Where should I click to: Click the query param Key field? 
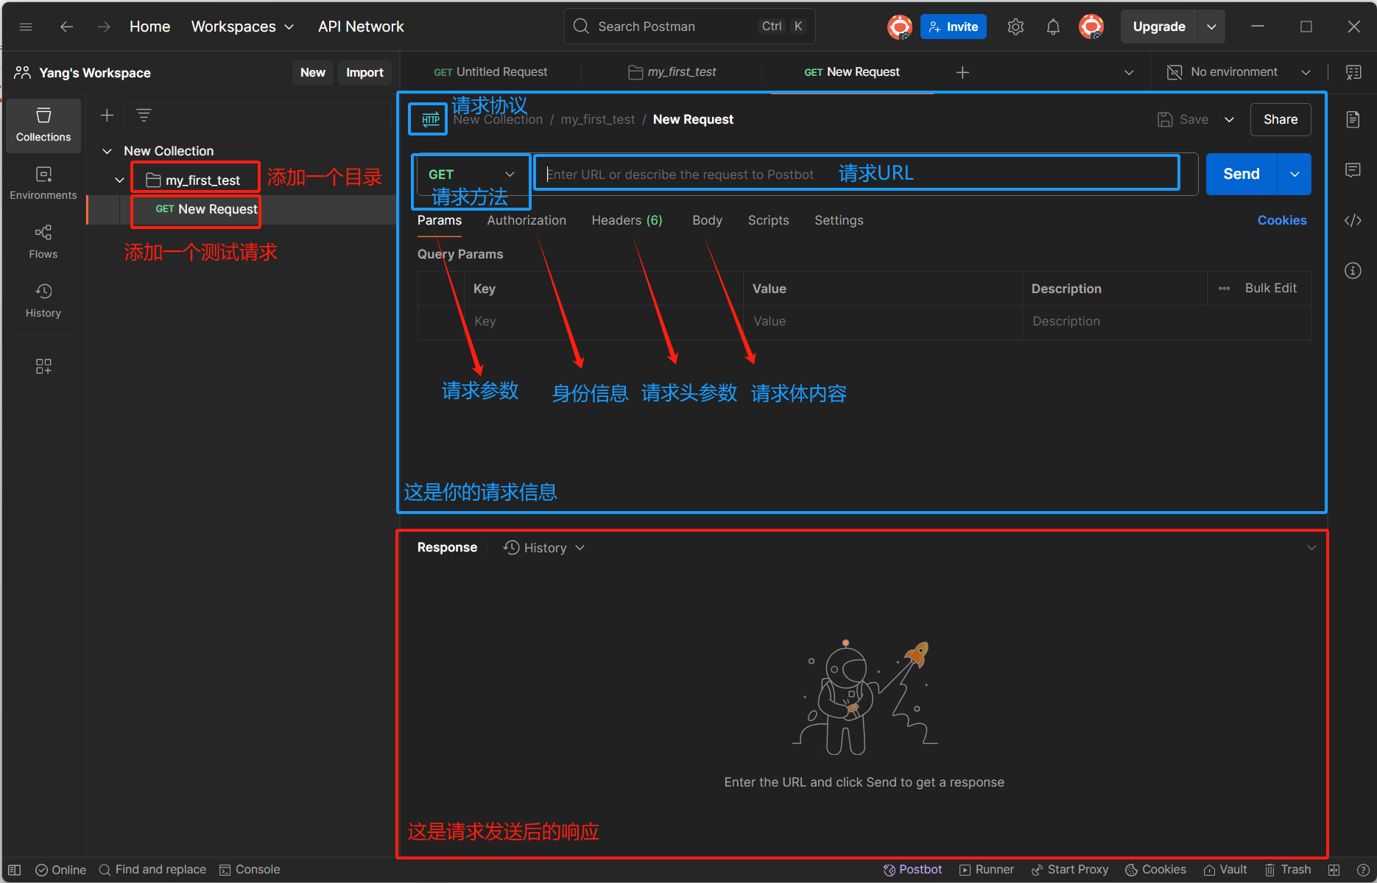(604, 322)
